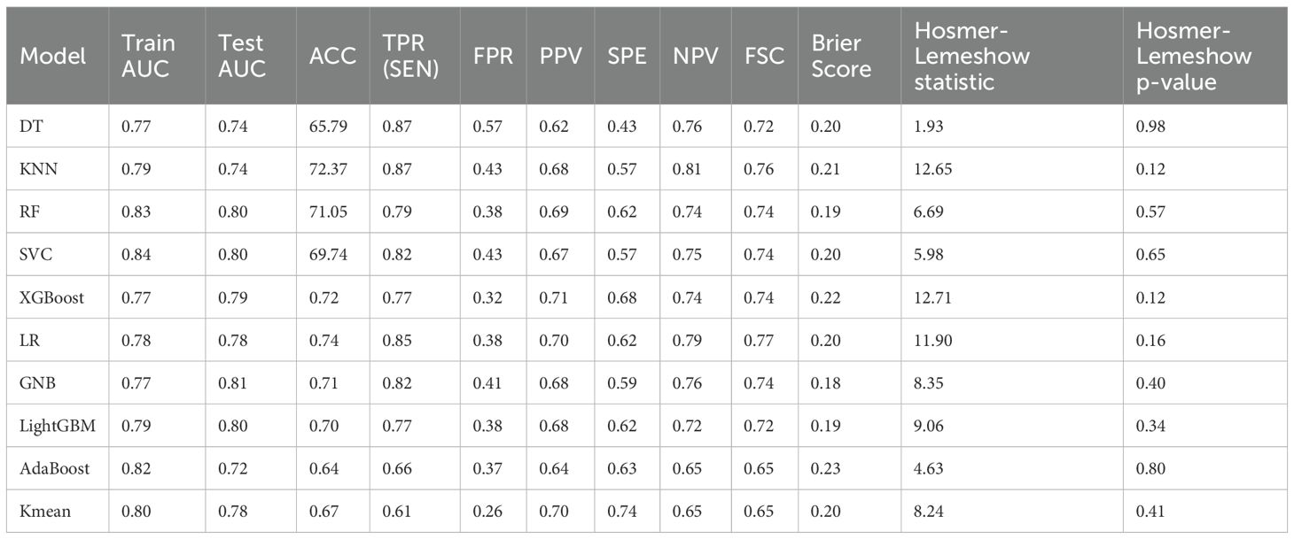Select the Brier Score column header
Viewport: 1294px width, 539px height.
841,56
